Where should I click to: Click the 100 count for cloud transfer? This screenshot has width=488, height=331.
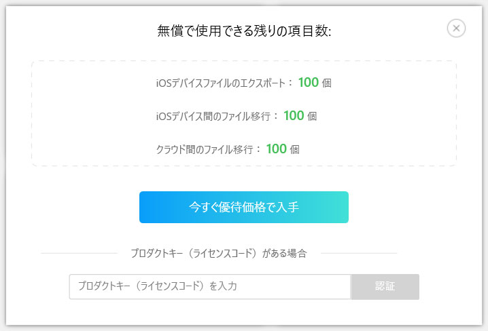(x=277, y=149)
